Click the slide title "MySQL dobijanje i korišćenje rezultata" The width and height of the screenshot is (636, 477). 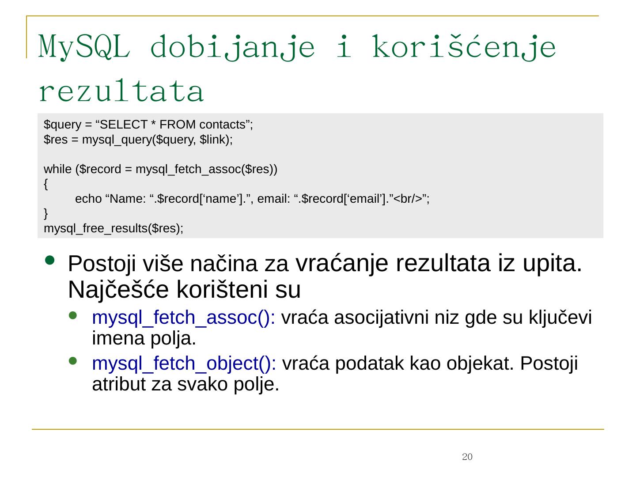point(297,68)
